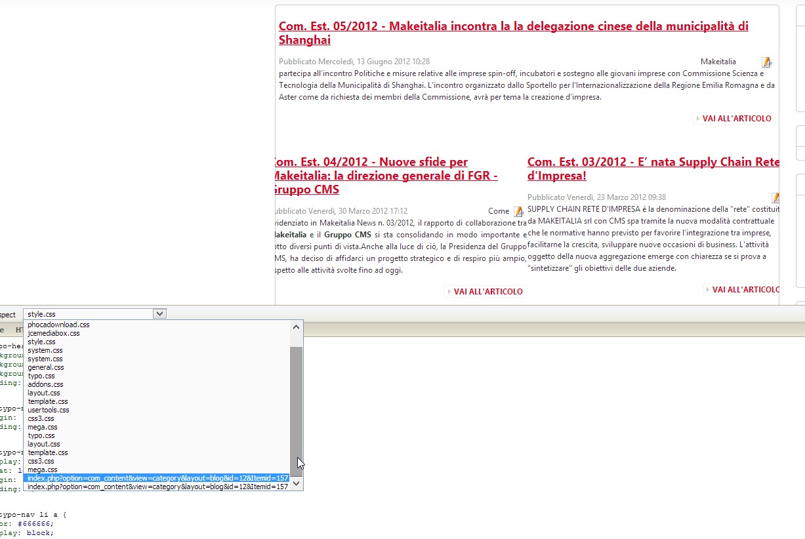The image size is (805, 539).
Task: Click the "#666666;" color value in the CSS code
Action: click(x=35, y=524)
